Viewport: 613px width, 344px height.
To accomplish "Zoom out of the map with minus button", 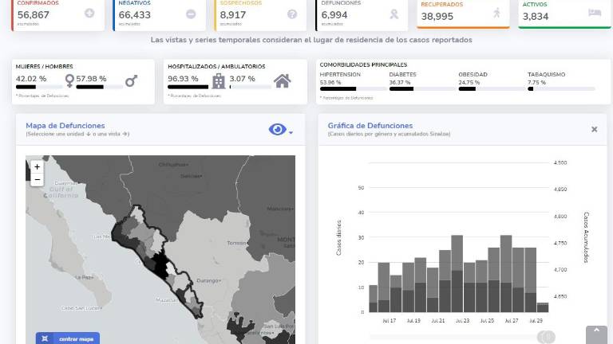I will click(37, 180).
